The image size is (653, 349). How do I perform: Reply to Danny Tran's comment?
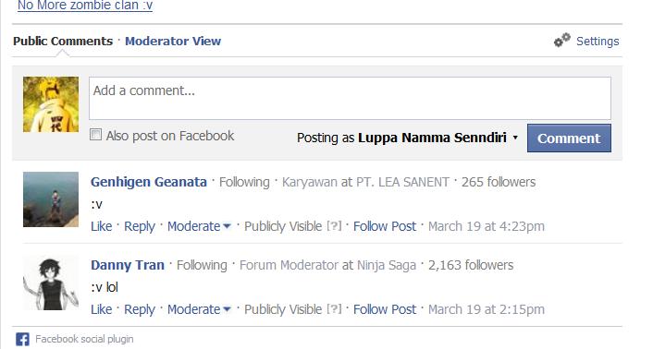[140, 309]
